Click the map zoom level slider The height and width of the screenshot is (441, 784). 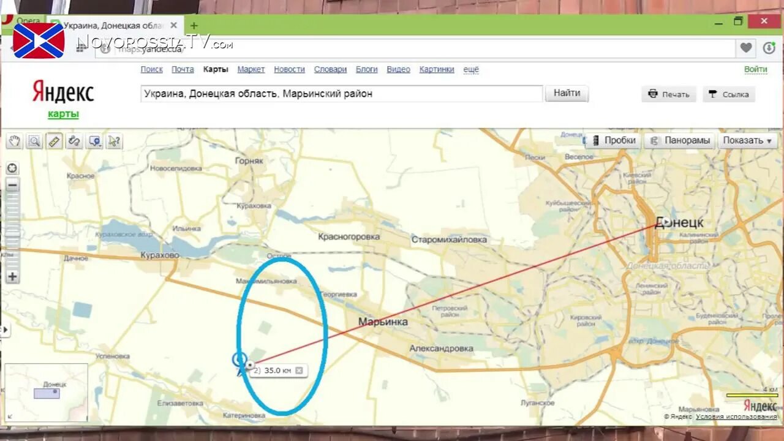pos(12,230)
